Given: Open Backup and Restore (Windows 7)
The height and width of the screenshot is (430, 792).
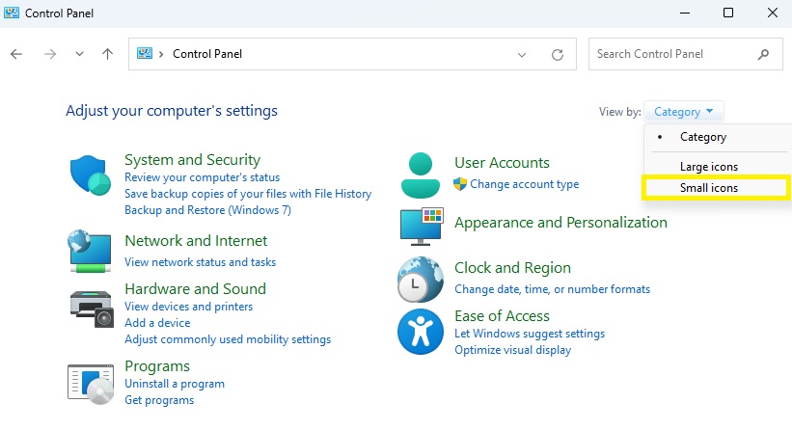Looking at the screenshot, I should (207, 210).
